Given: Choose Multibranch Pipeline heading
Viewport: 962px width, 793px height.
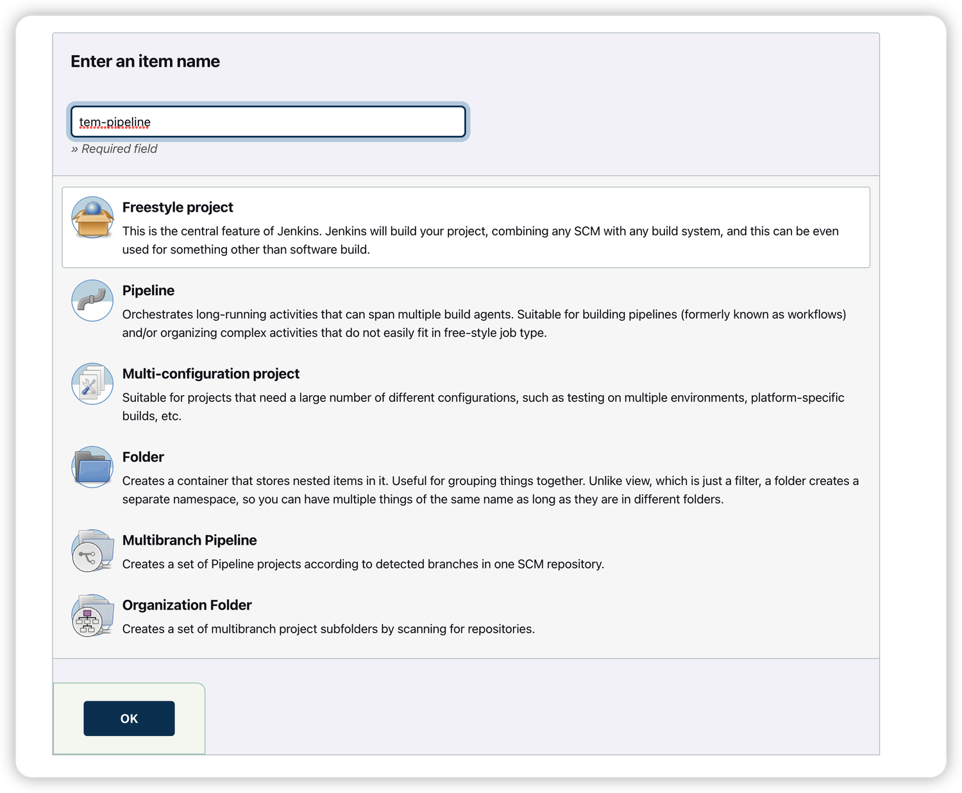Looking at the screenshot, I should tap(189, 540).
